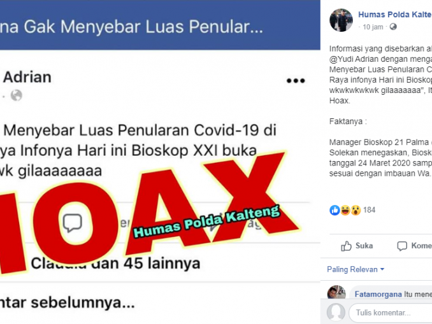Click the Adrian profile name in the image
This screenshot has height=324, width=432.
tap(27, 77)
